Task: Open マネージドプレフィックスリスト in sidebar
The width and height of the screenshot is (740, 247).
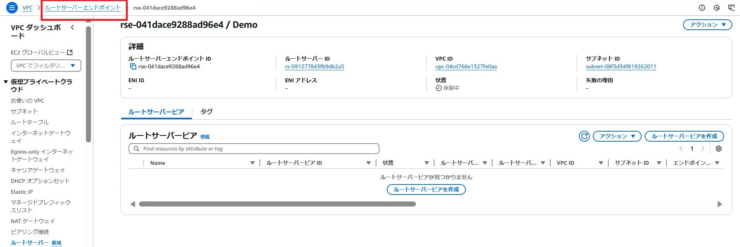Action: point(41,206)
